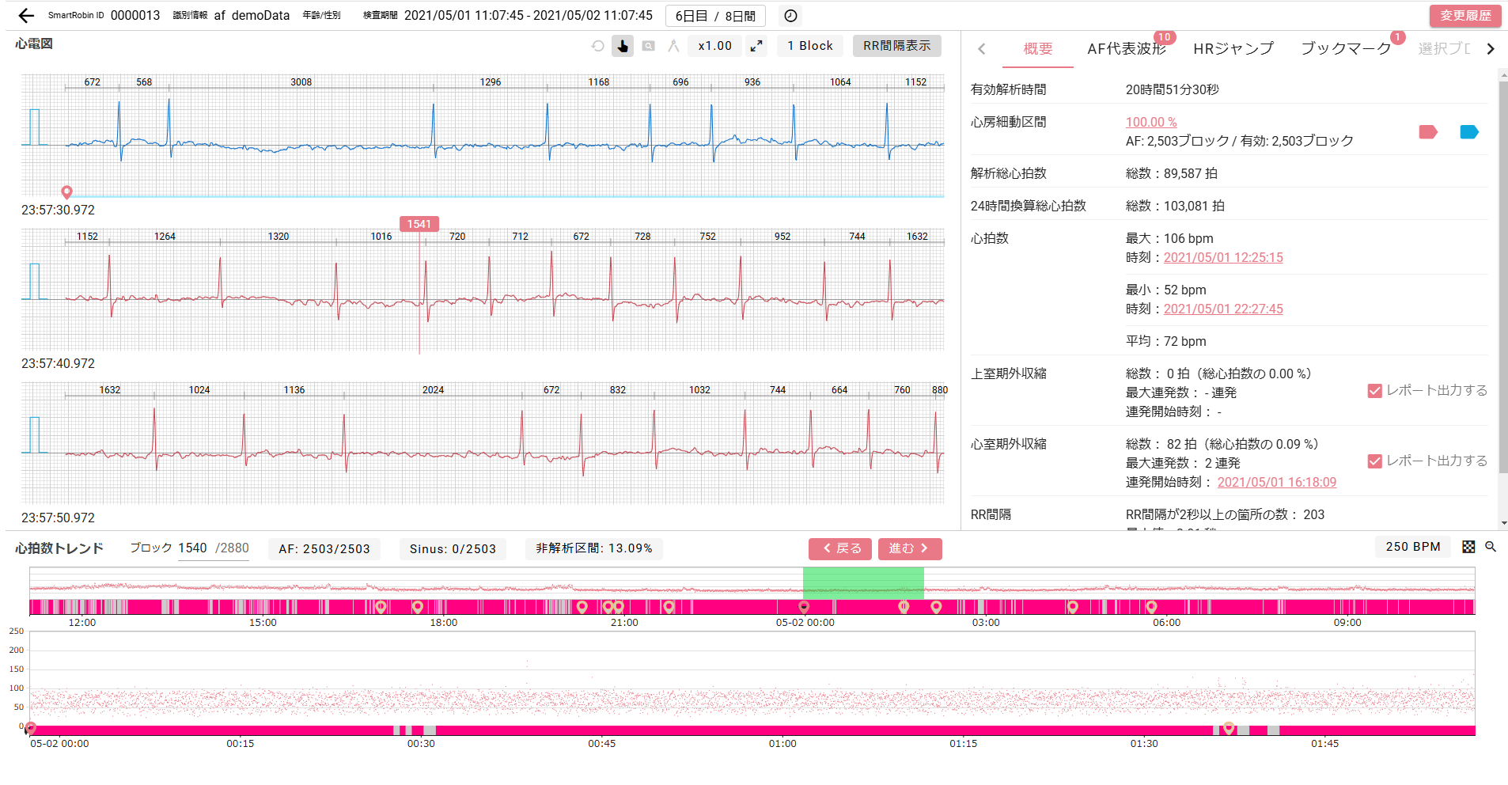This screenshot has height=785, width=1508.
Task: Click the 進む forward button
Action: coord(909,548)
